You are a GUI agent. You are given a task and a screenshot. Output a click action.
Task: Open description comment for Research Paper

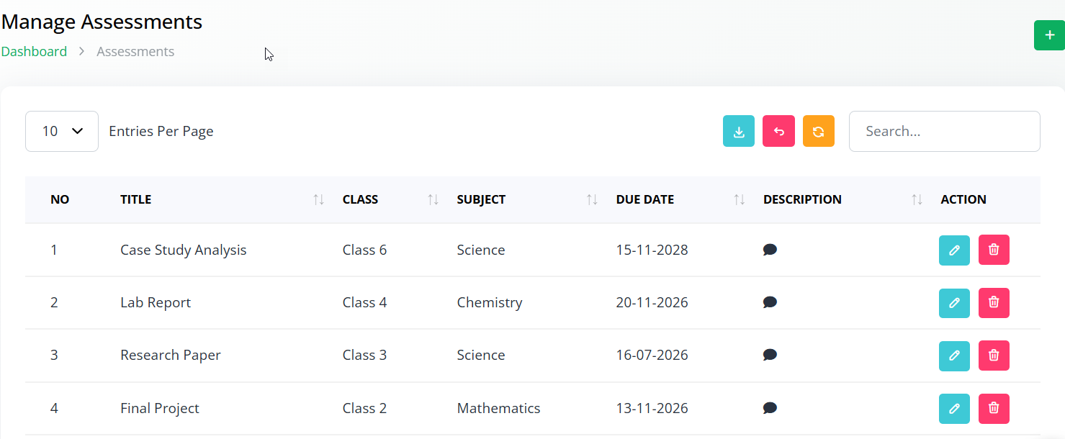(770, 355)
